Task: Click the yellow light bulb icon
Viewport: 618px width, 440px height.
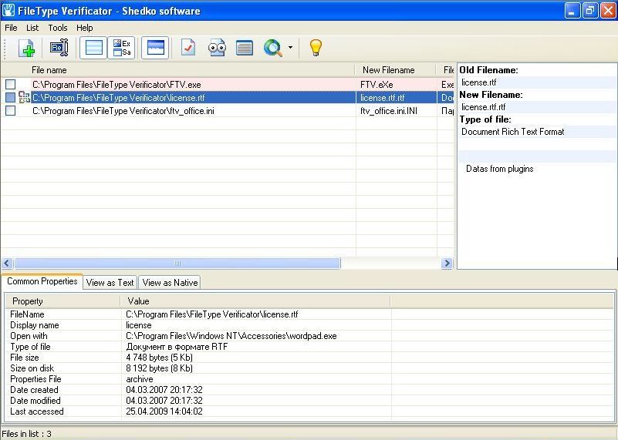Action: pyautogui.click(x=316, y=48)
